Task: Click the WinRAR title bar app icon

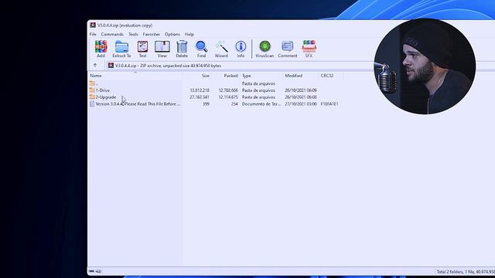Action: [x=93, y=25]
